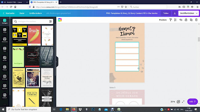This screenshot has width=200, height=112.
Task: Open the transparency checkerboard icon
Action: pos(176,20)
